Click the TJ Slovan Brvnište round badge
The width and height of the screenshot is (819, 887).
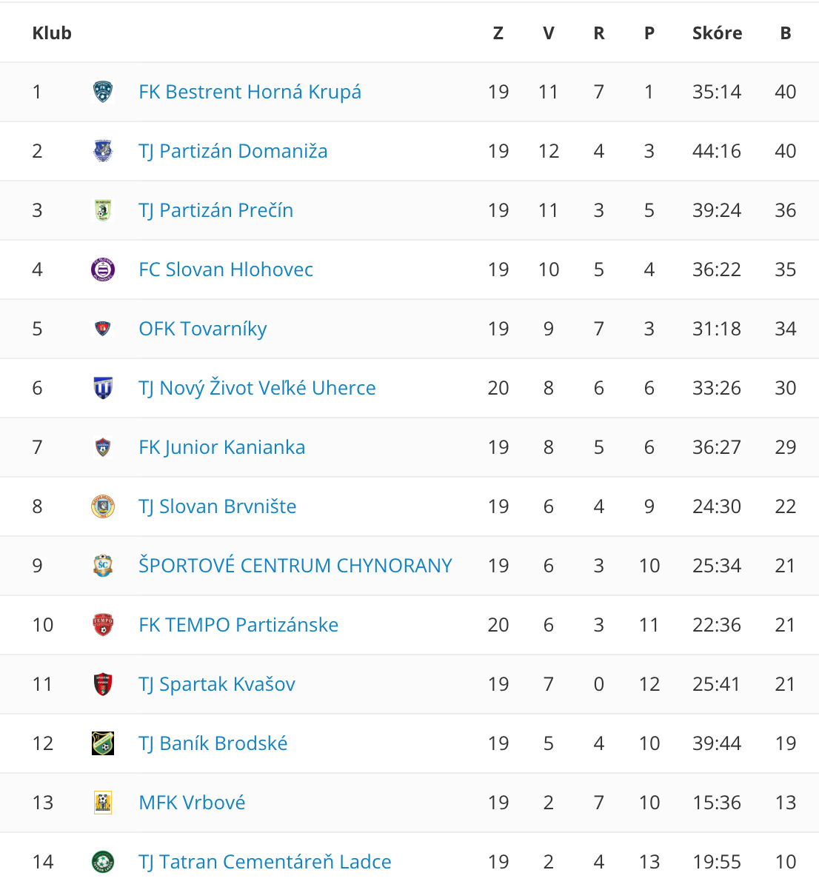coord(103,506)
